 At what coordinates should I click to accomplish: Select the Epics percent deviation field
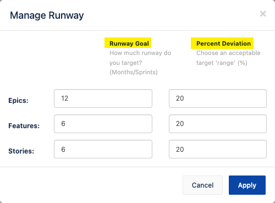click(x=218, y=98)
